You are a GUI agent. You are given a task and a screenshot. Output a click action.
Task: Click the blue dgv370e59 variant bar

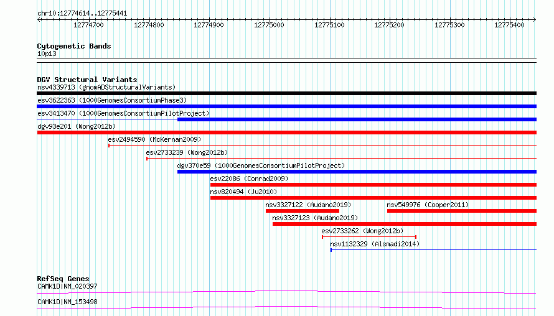(x=357, y=172)
